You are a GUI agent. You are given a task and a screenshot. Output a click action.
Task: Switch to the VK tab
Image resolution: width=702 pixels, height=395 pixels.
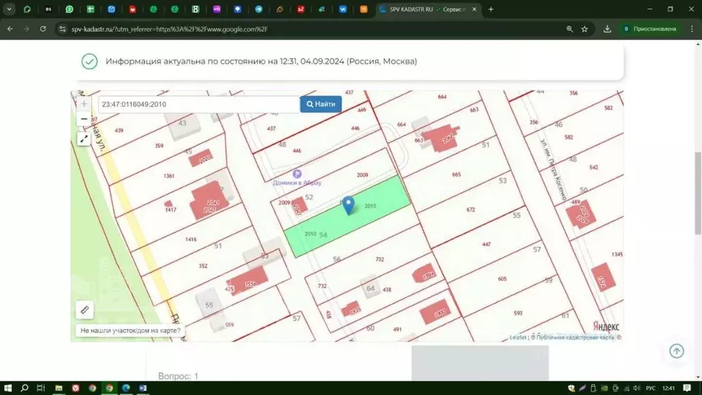(x=343, y=9)
